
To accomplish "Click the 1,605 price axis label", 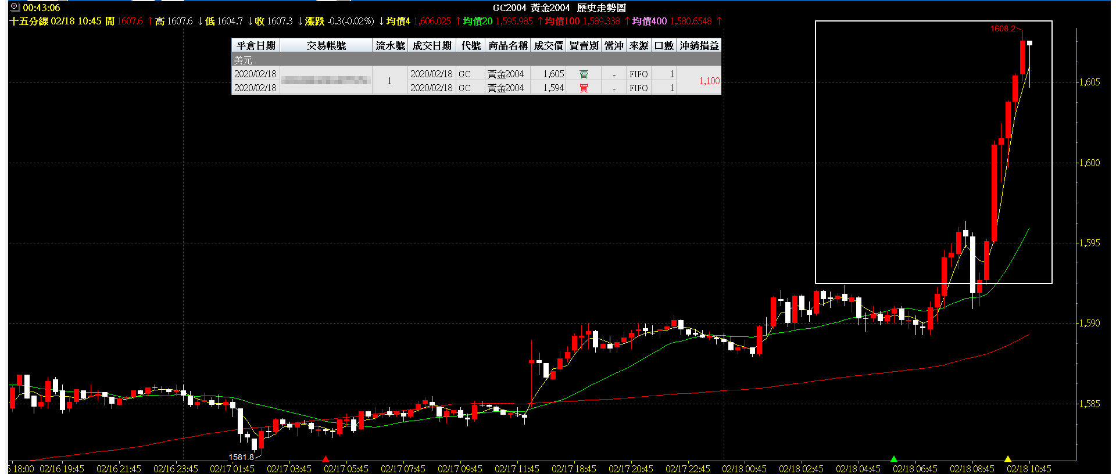I will (1089, 82).
